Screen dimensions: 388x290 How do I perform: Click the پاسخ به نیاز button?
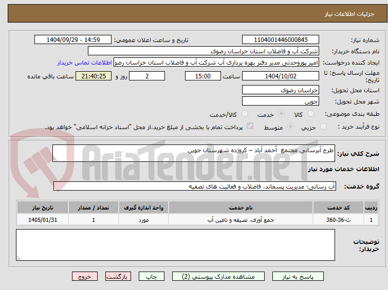tap(298, 277)
